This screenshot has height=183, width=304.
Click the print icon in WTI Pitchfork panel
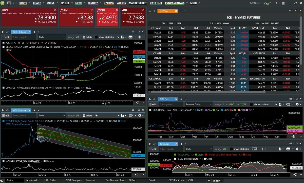130,115
